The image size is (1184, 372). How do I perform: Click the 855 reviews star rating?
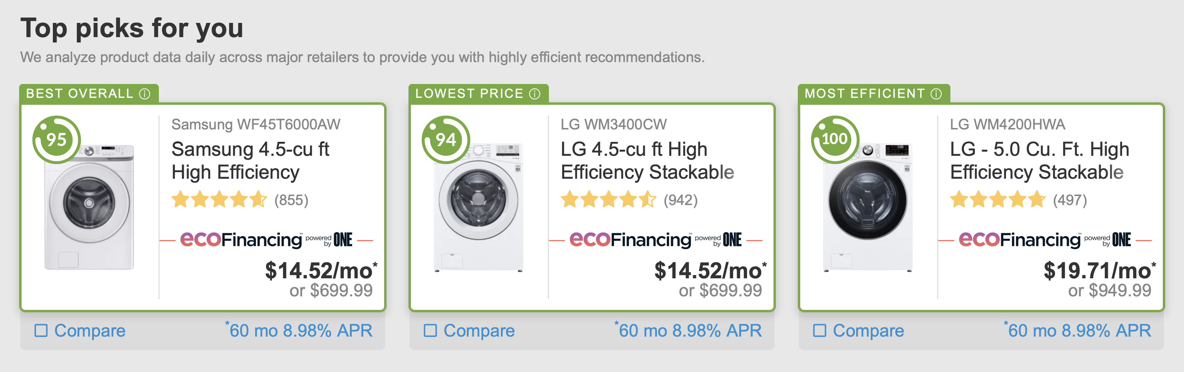(x=219, y=200)
